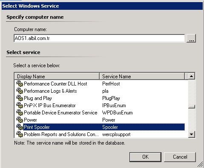Click the Performance Logs & Alerts service icon
This screenshot has width=204, height=168.
20,91
